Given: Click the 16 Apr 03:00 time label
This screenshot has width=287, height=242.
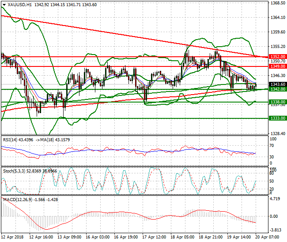Looking at the screenshot, I should click(98, 237).
